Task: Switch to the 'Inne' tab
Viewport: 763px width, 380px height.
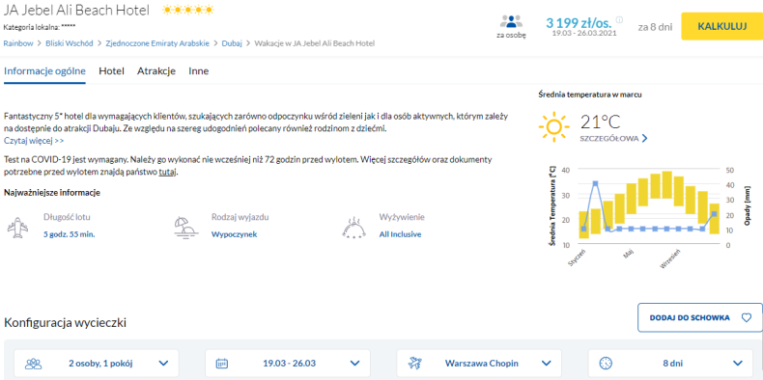Action: [199, 71]
